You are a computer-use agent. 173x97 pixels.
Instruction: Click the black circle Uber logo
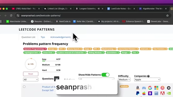click(169, 88)
